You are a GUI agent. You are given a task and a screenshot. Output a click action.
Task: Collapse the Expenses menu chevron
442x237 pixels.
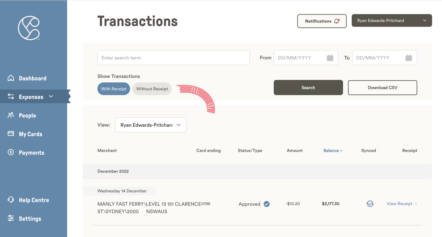point(51,96)
